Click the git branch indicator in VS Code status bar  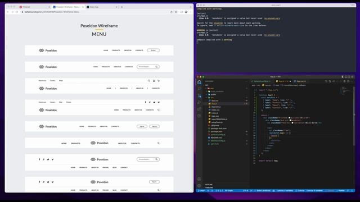click(x=201, y=191)
